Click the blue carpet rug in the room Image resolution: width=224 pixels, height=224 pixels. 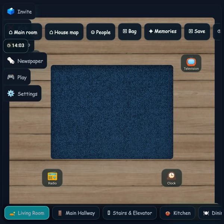click(112, 112)
